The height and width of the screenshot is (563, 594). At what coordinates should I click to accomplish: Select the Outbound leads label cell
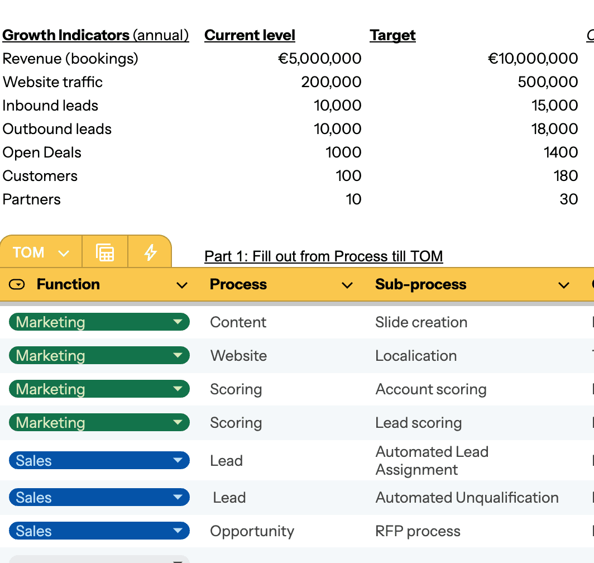click(57, 129)
